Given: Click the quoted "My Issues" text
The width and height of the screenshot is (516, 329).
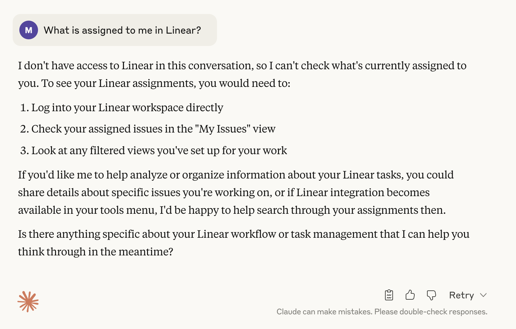Looking at the screenshot, I should (x=223, y=129).
